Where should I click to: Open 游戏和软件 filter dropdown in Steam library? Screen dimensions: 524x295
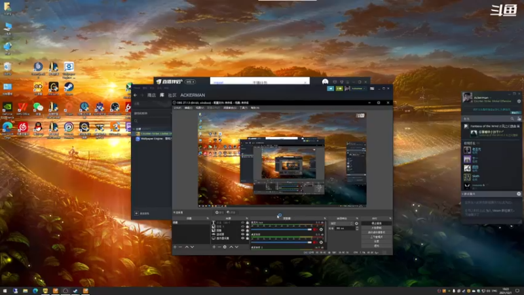[153, 113]
